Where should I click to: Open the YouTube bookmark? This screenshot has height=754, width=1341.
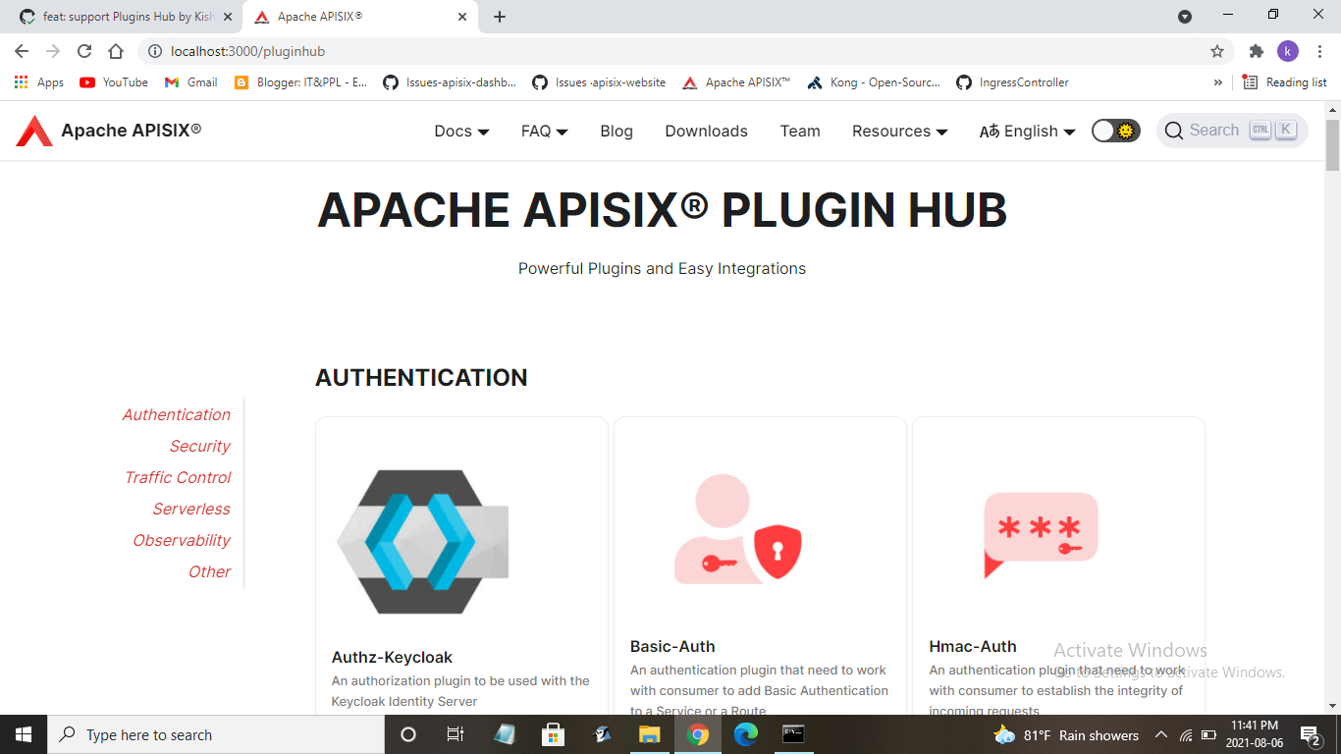[114, 82]
